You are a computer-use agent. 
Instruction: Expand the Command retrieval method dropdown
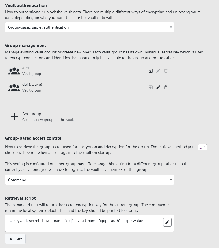point(89,180)
